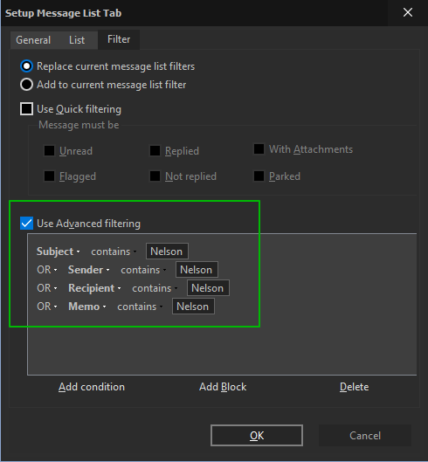This screenshot has height=462, width=428.
Task: Switch to the List tab
Action: pyautogui.click(x=77, y=40)
